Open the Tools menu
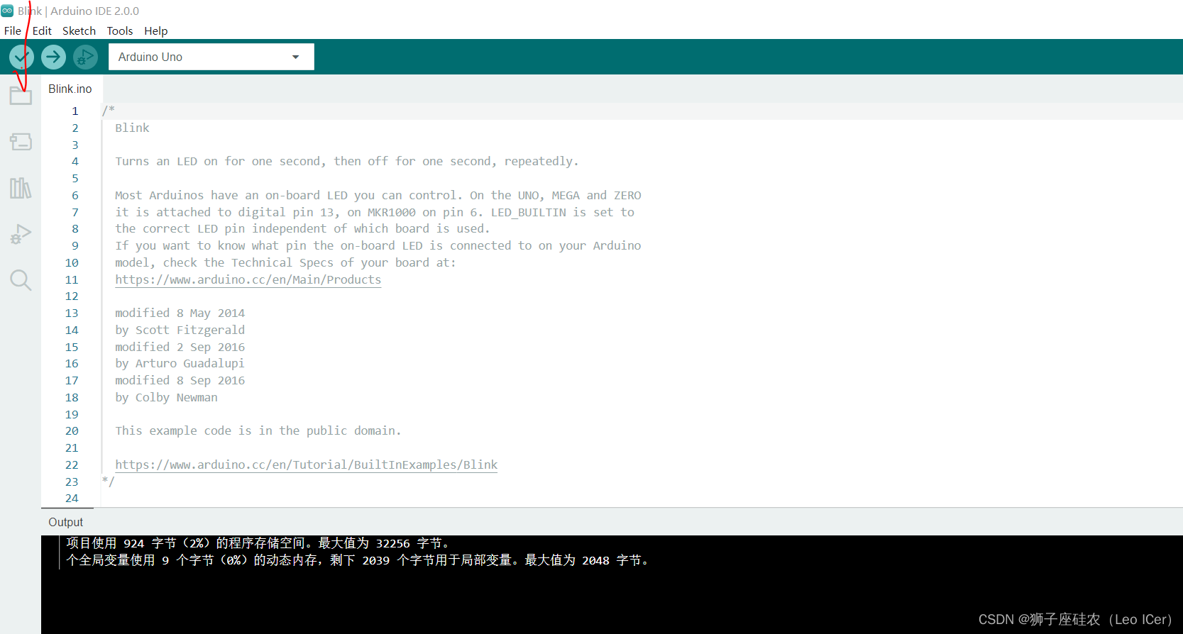 point(120,30)
